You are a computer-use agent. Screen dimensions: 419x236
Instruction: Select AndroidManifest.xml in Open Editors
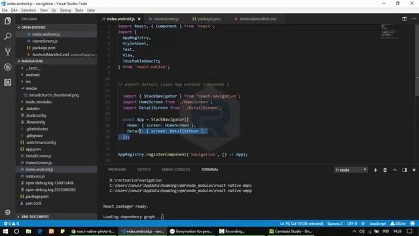(50, 54)
